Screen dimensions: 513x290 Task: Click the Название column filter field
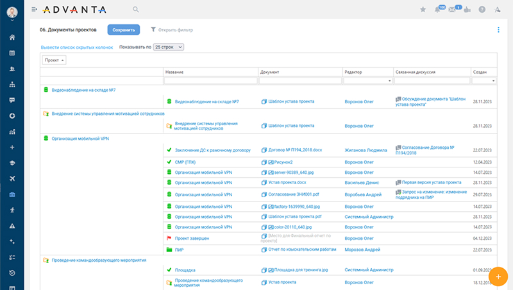click(x=210, y=81)
